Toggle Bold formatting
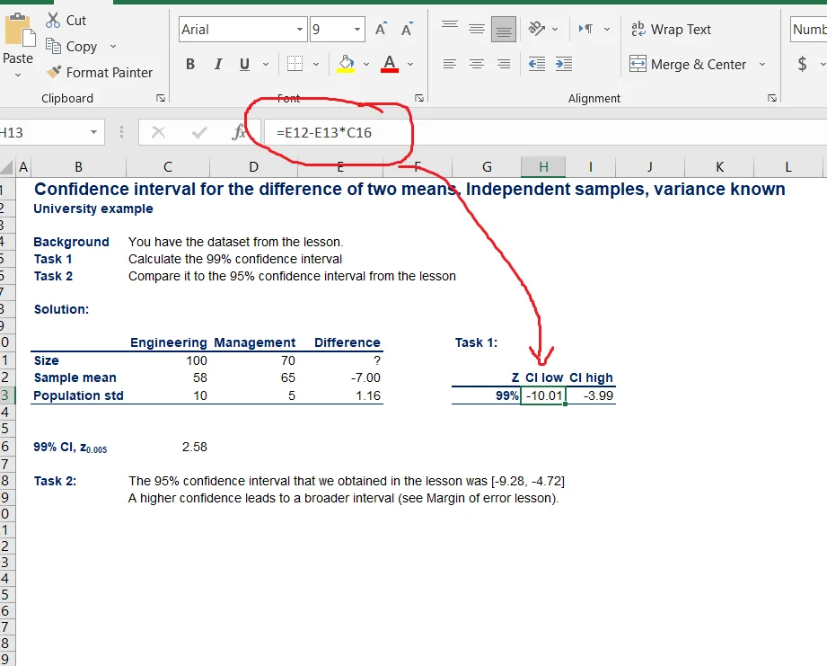Image resolution: width=827 pixels, height=666 pixels. point(190,65)
